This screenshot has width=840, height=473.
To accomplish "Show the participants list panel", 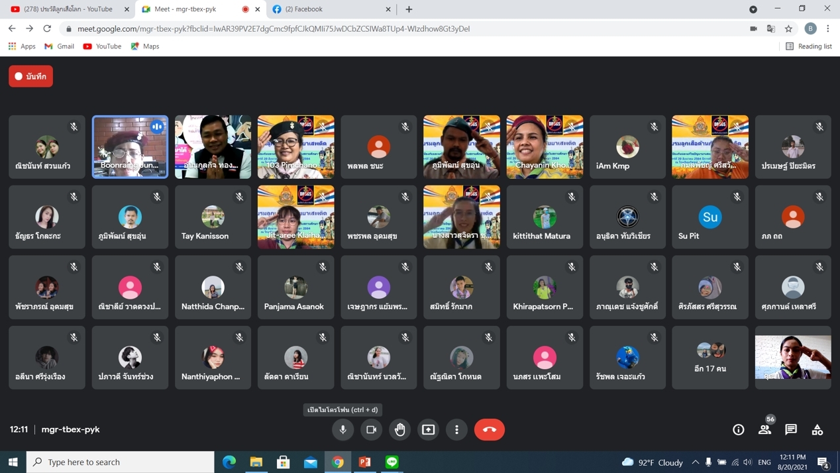I will [x=764, y=429].
